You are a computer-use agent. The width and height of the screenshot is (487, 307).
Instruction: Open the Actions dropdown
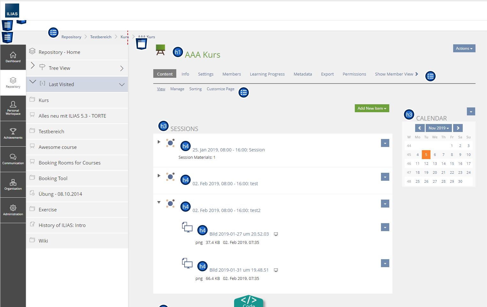click(x=464, y=48)
